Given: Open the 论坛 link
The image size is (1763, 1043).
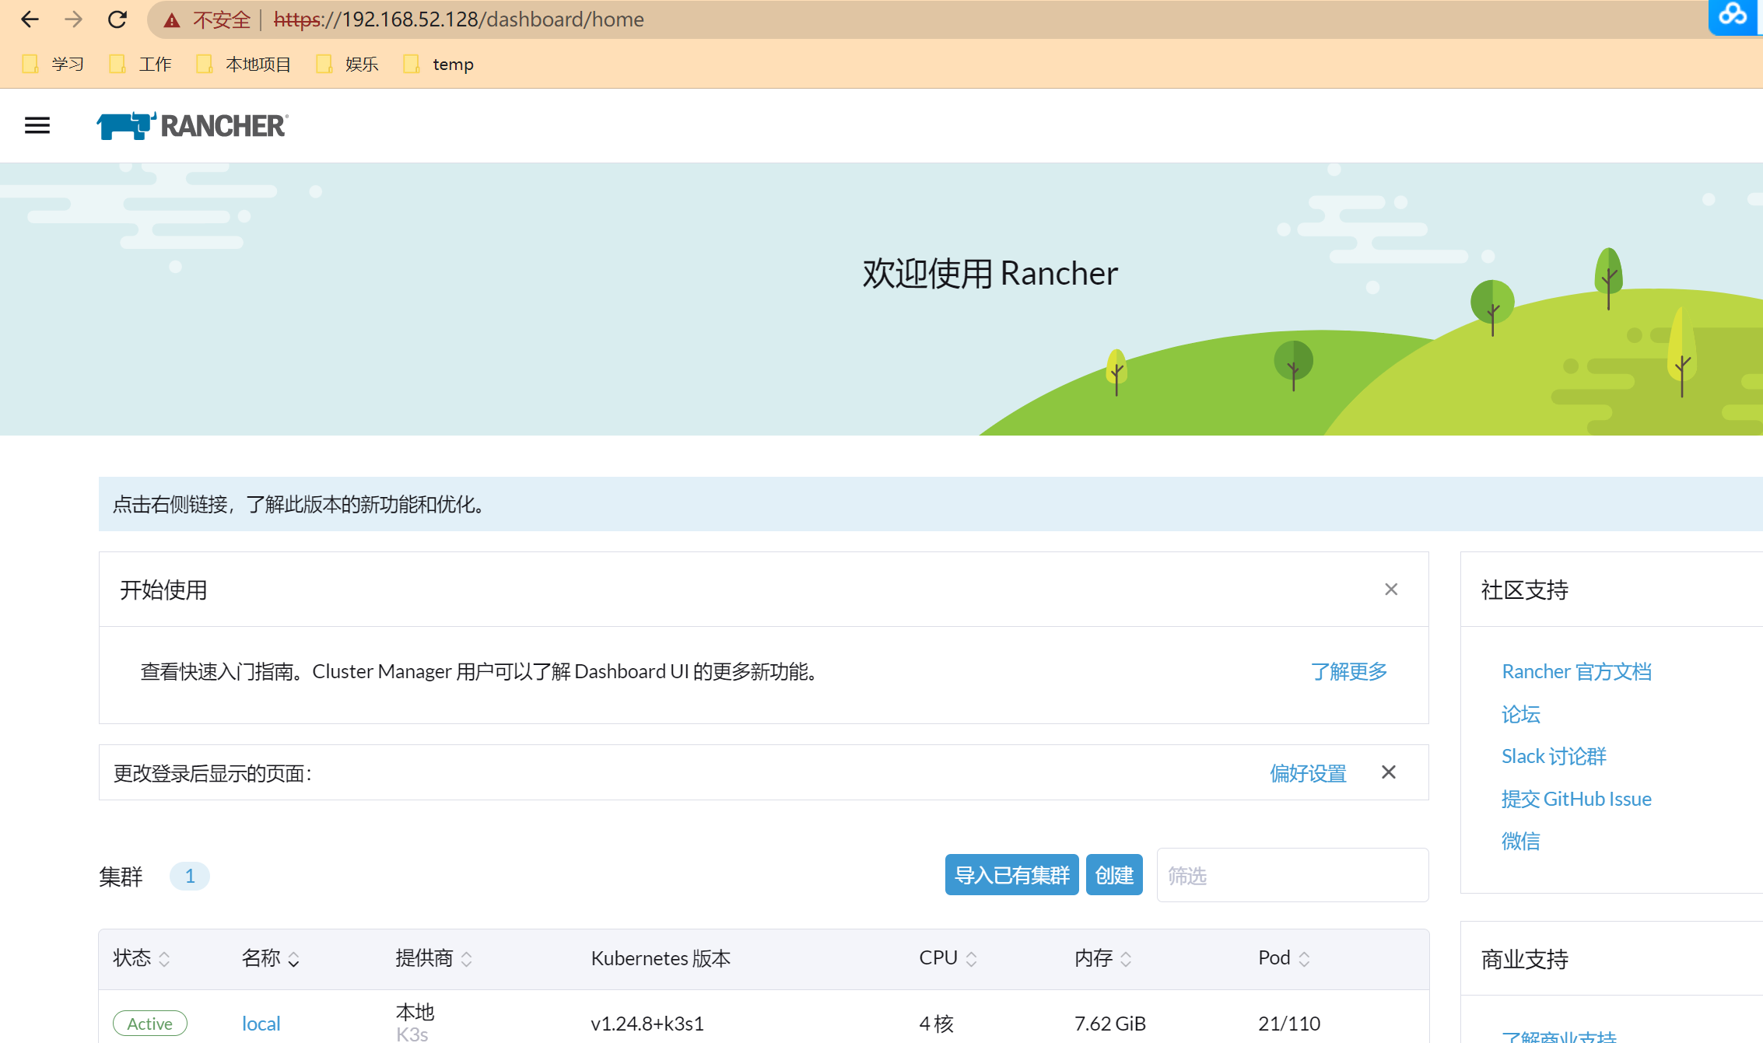Looking at the screenshot, I should pyautogui.click(x=1520, y=714).
